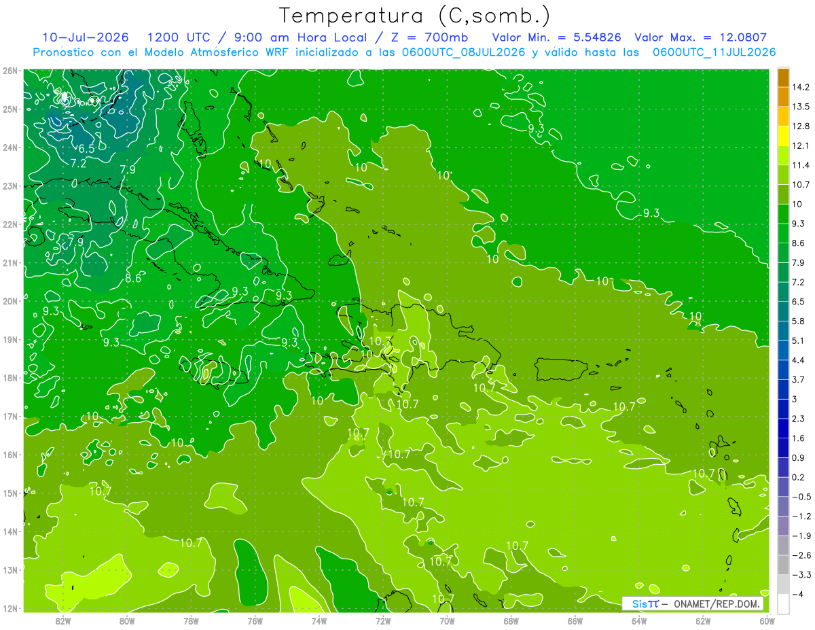Click "0600UTC_11JUL2026" valid-until time text
The width and height of the screenshot is (815, 630).
pyautogui.click(x=714, y=52)
